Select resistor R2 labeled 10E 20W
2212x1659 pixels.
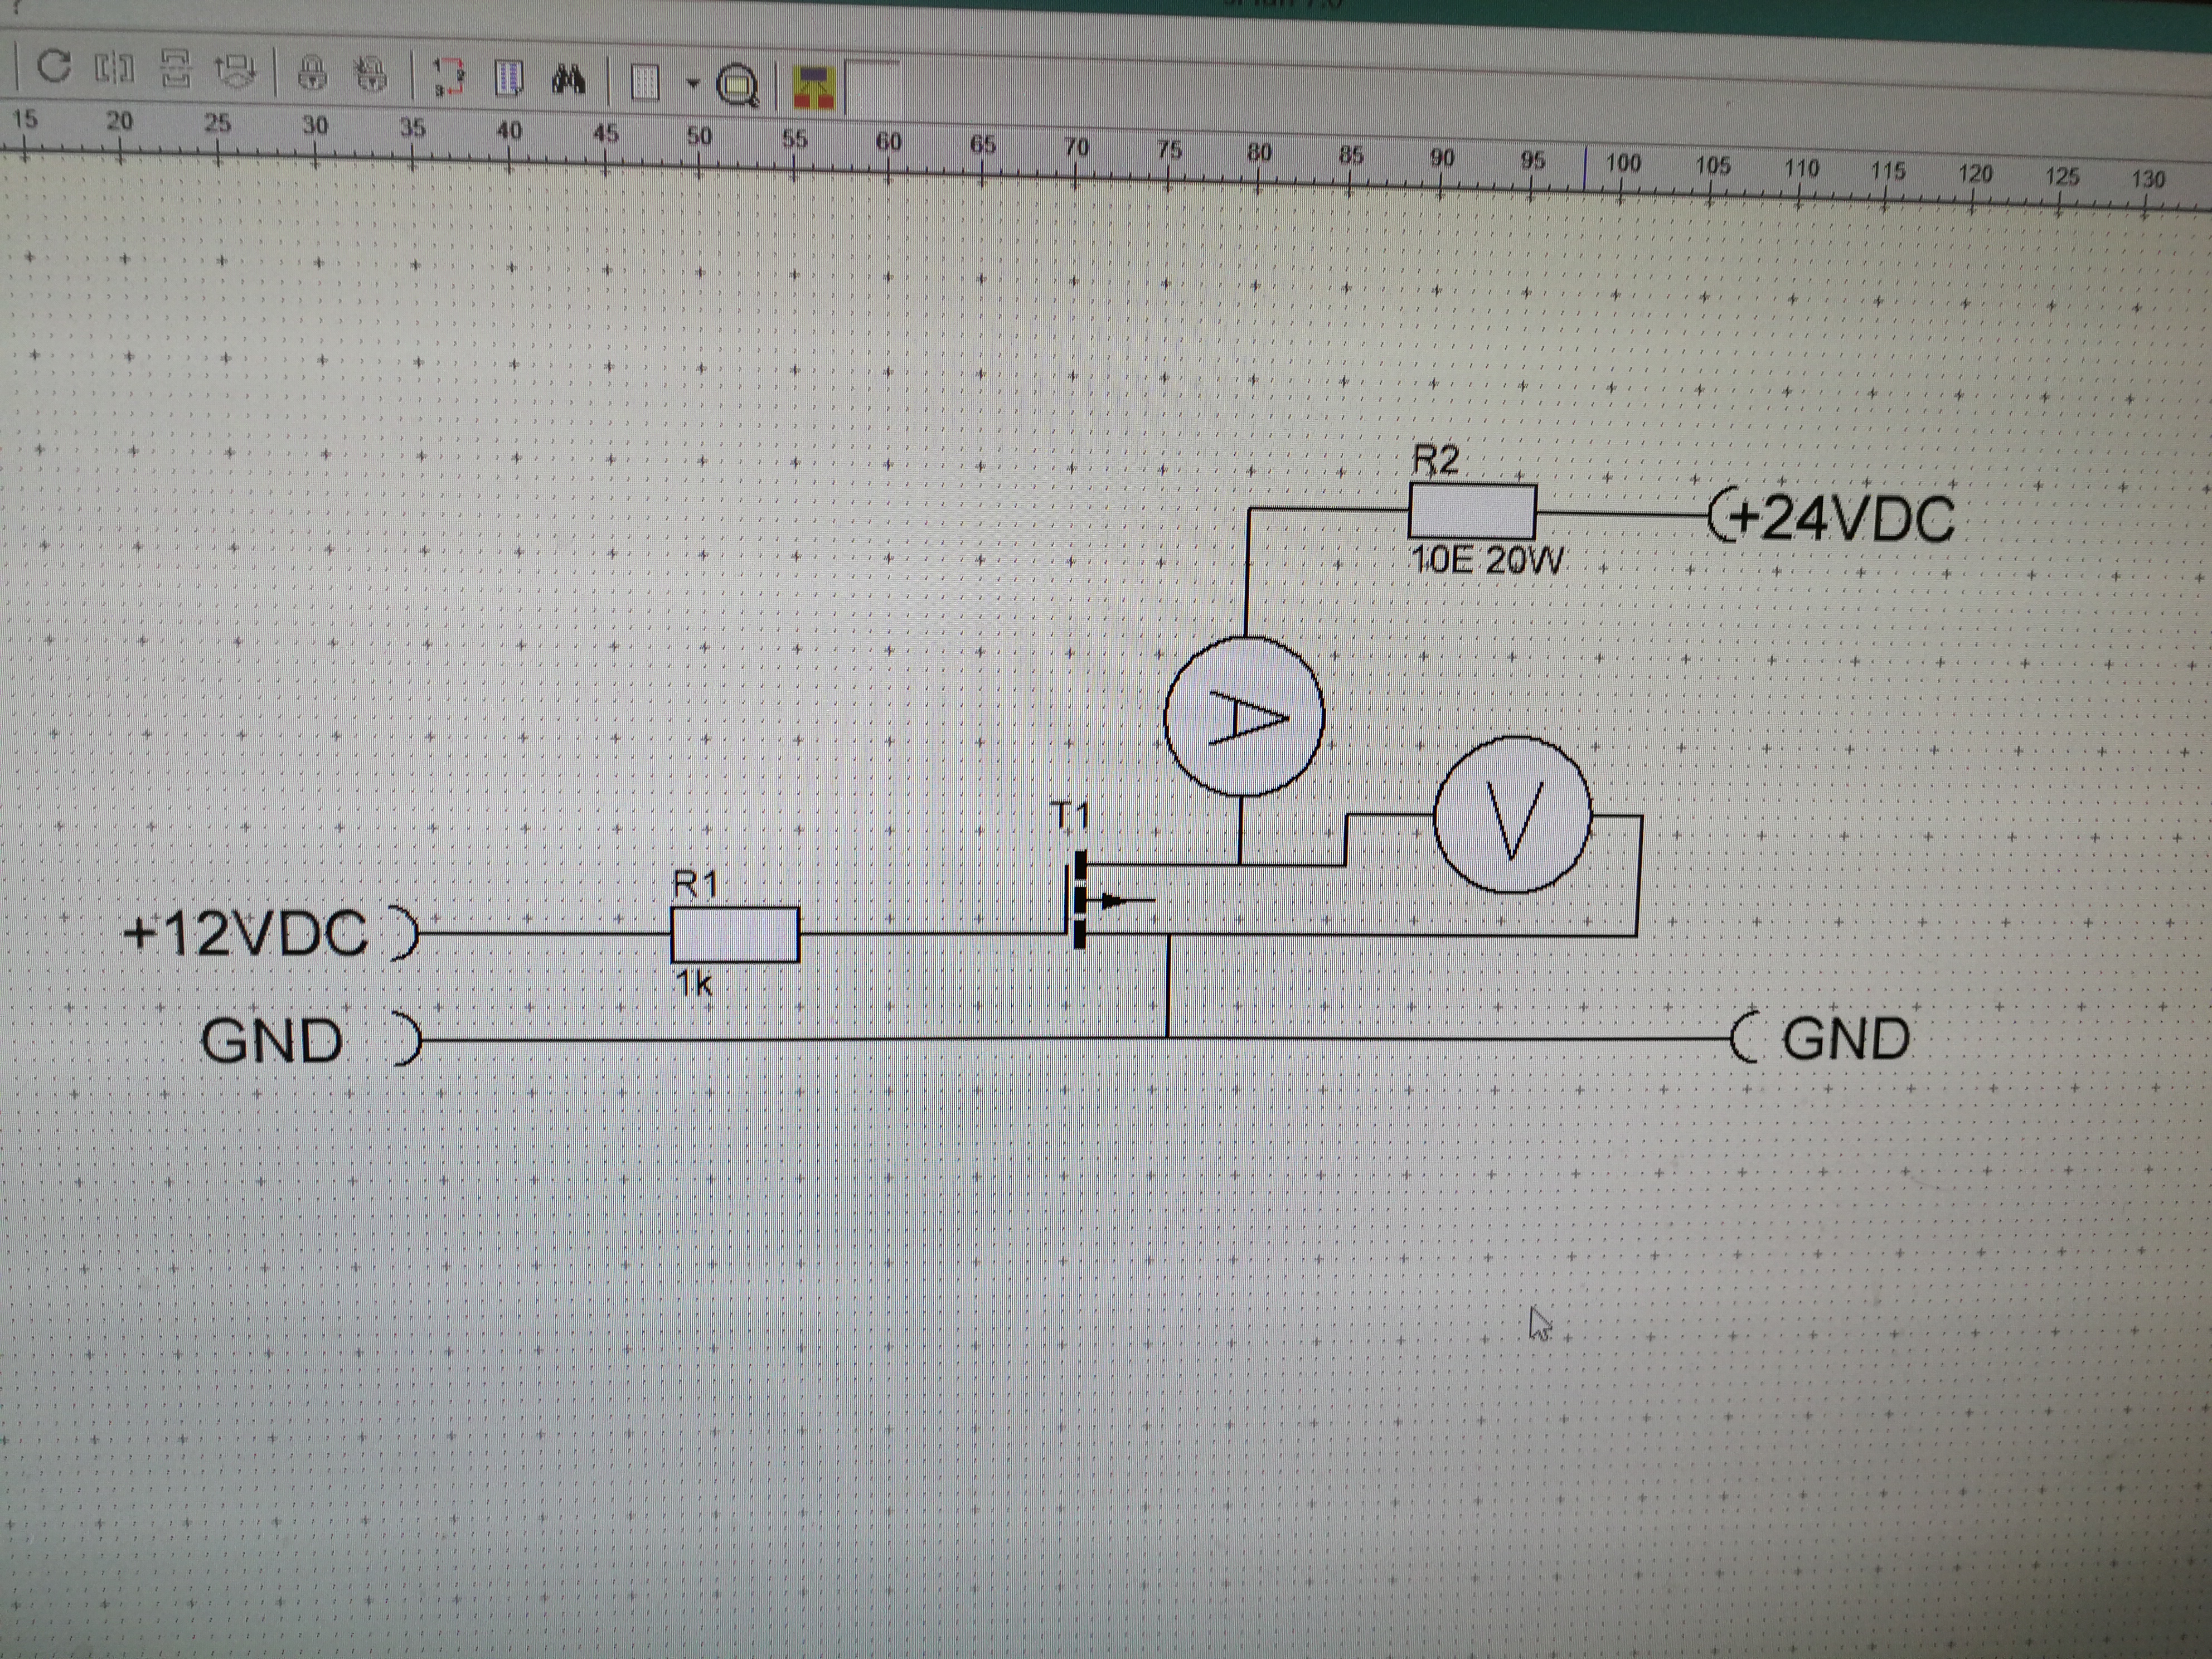(1472, 512)
